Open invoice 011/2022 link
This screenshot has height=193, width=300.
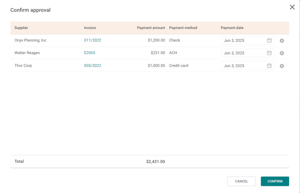tap(92, 40)
